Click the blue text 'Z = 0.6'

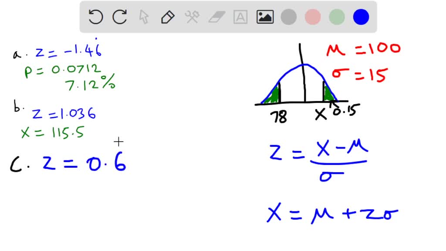84,161
